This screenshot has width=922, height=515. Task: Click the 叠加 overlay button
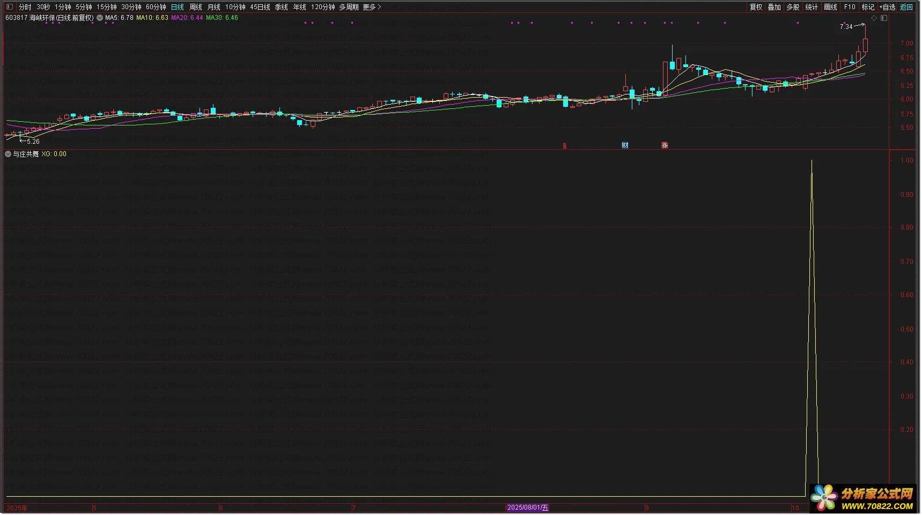775,7
